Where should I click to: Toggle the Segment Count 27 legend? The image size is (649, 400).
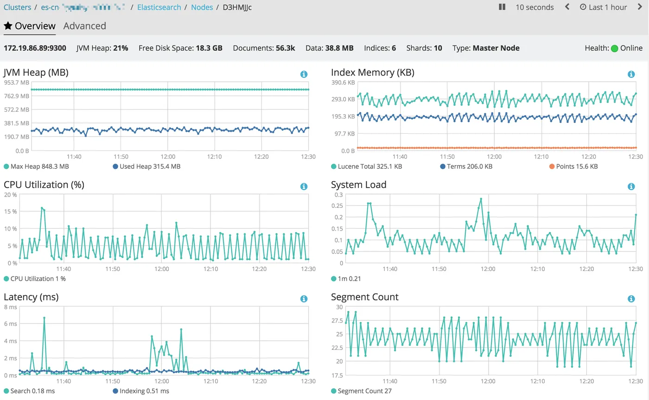point(361,391)
